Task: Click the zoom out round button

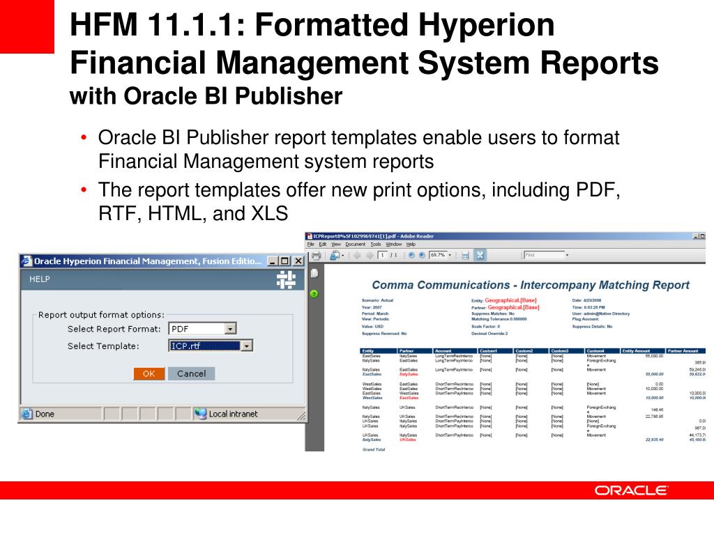Action: click(411, 255)
